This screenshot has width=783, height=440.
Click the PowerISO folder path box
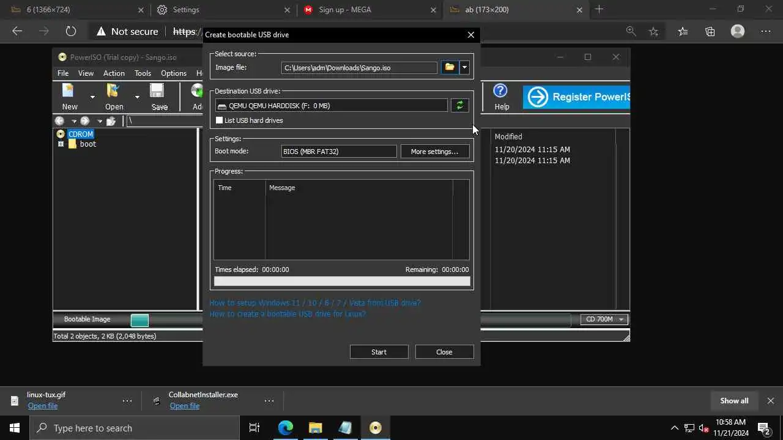(163, 121)
